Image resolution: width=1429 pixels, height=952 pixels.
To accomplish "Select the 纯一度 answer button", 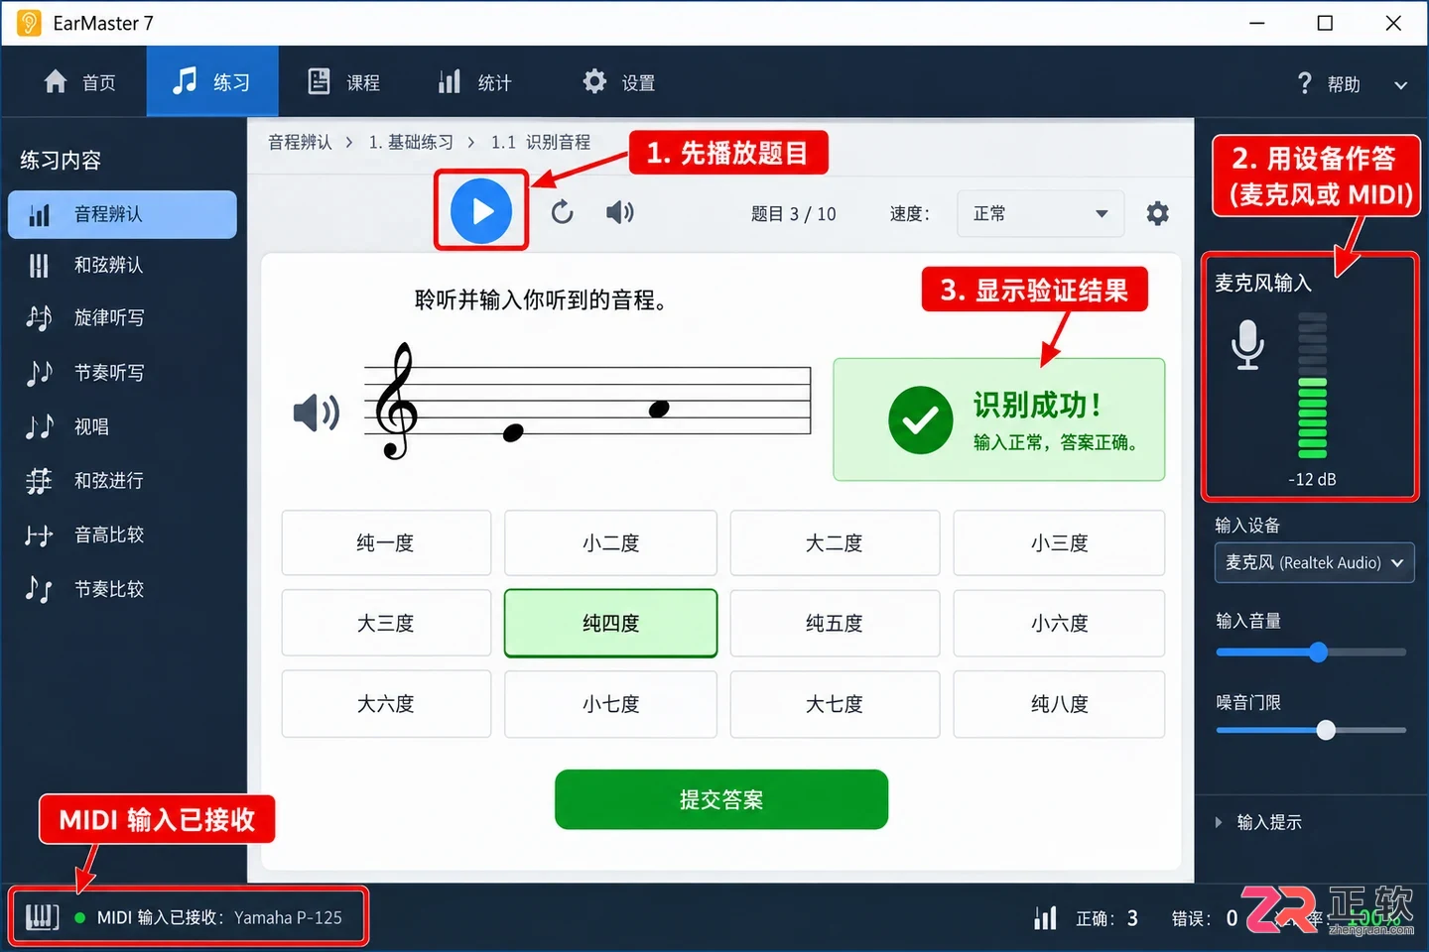I will tap(386, 542).
